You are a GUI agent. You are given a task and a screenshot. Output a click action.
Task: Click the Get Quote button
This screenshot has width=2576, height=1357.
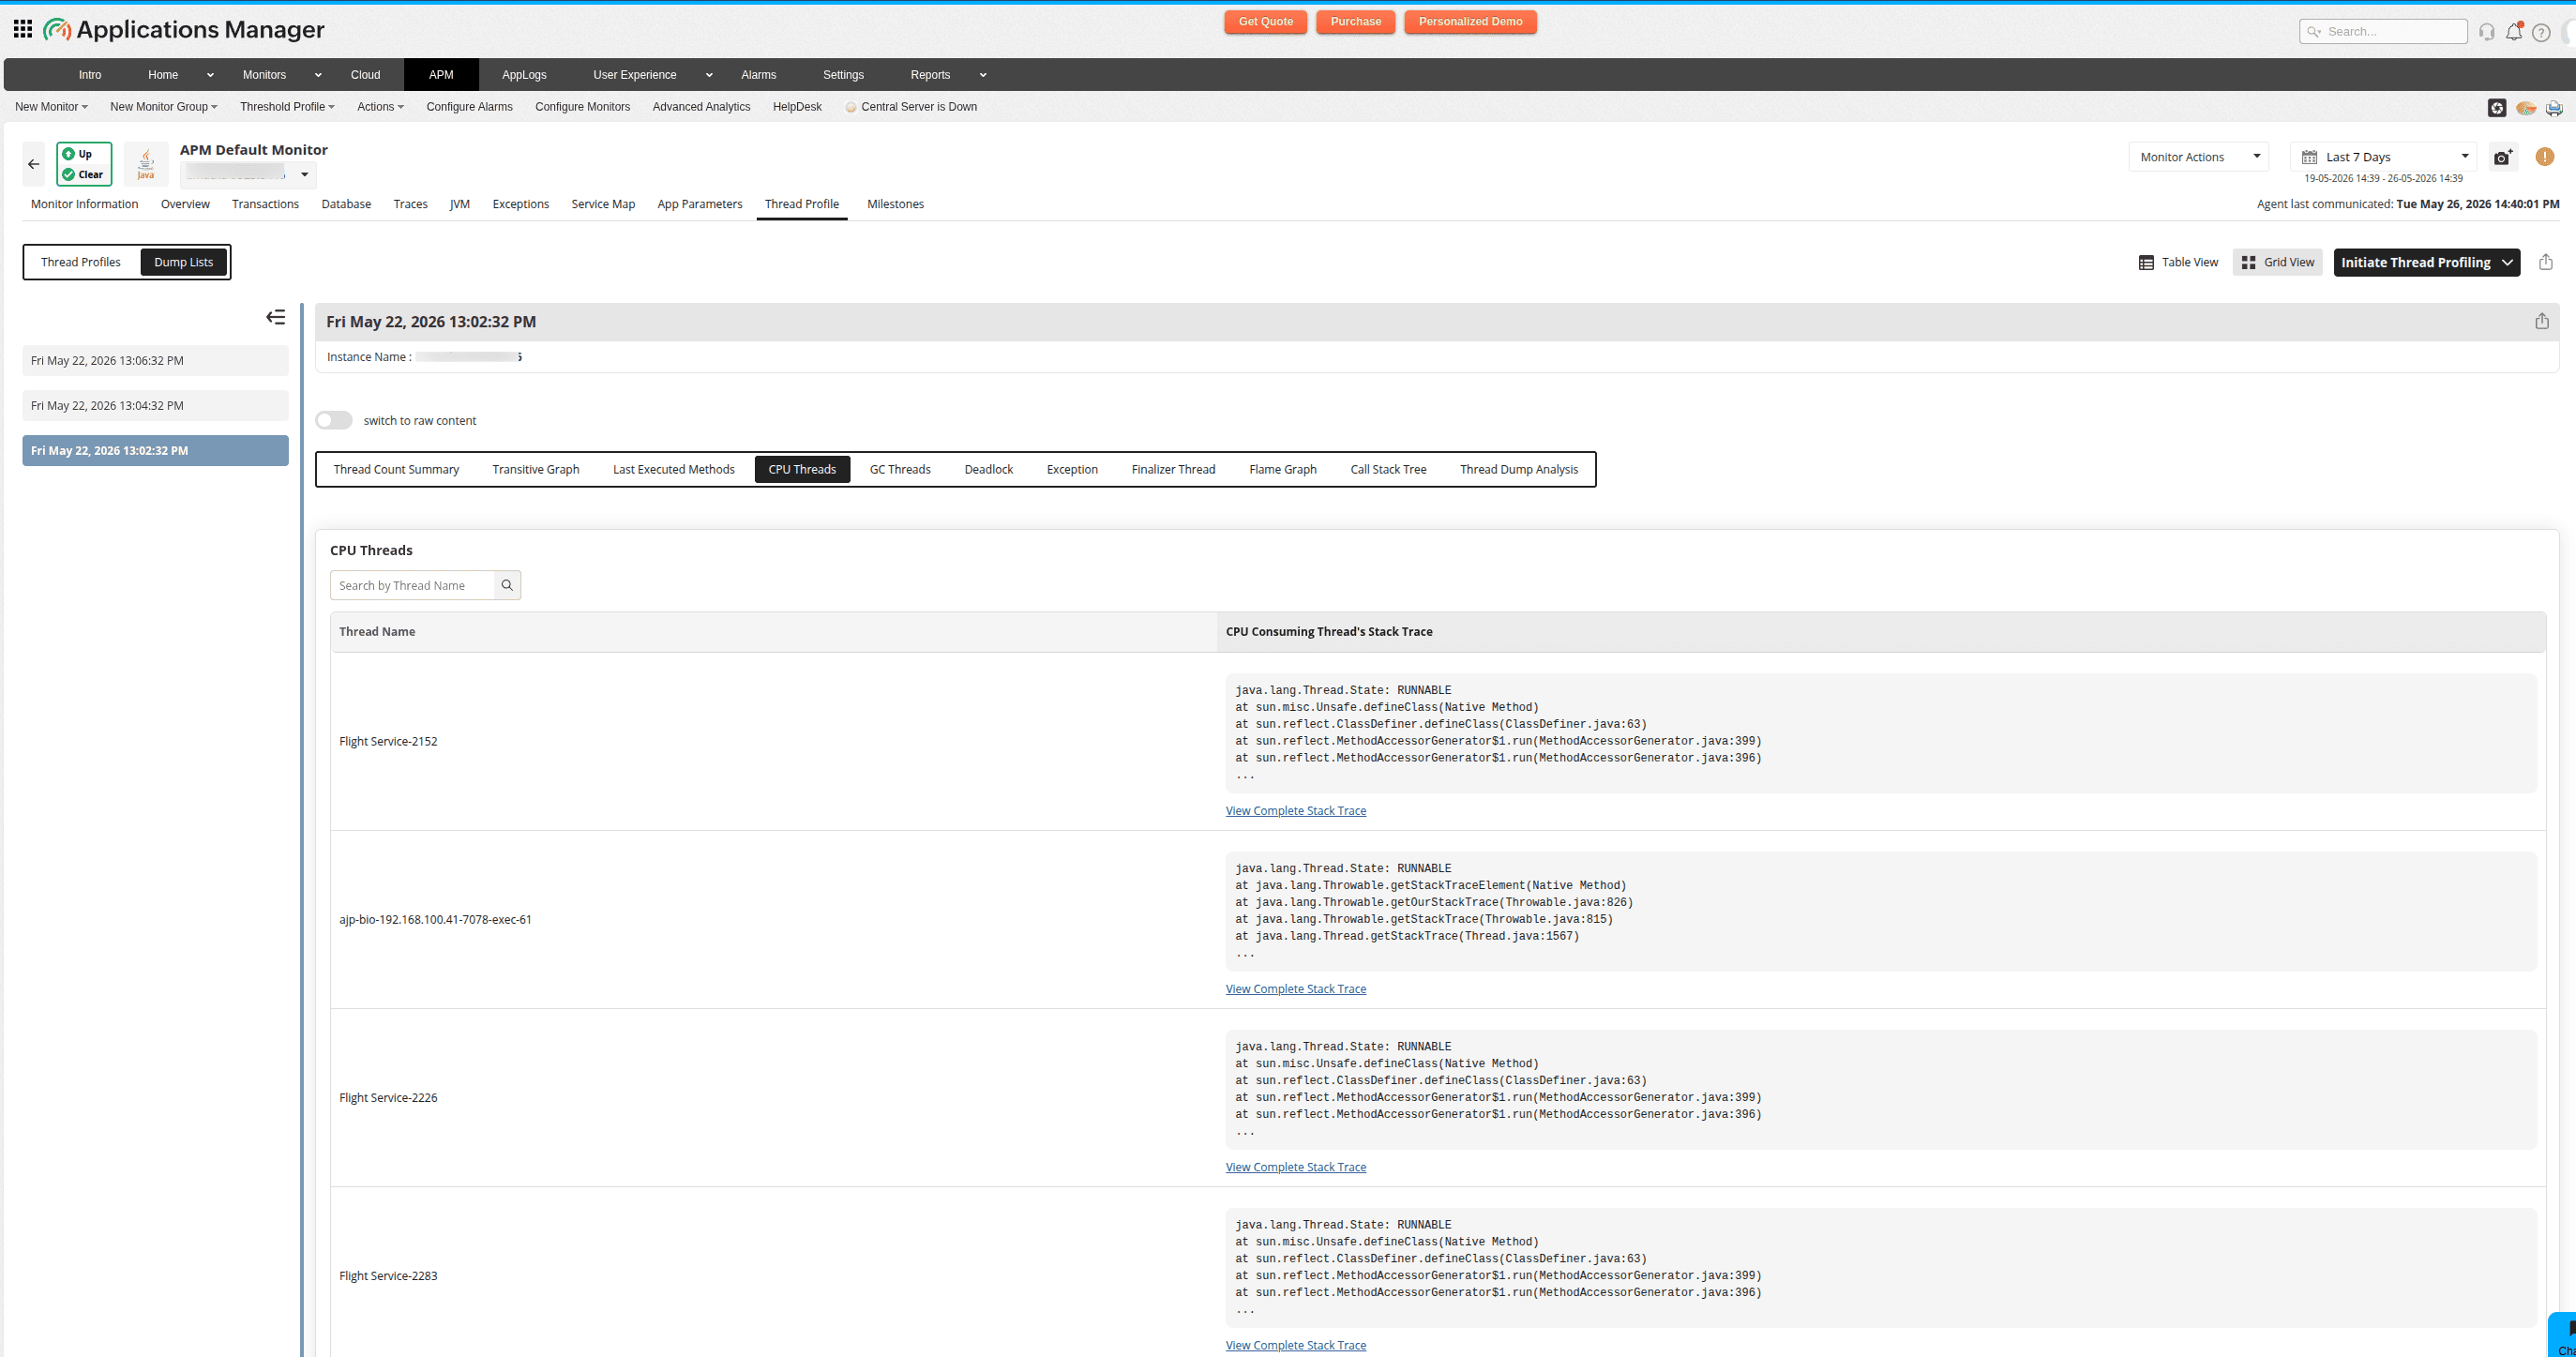(x=1265, y=22)
